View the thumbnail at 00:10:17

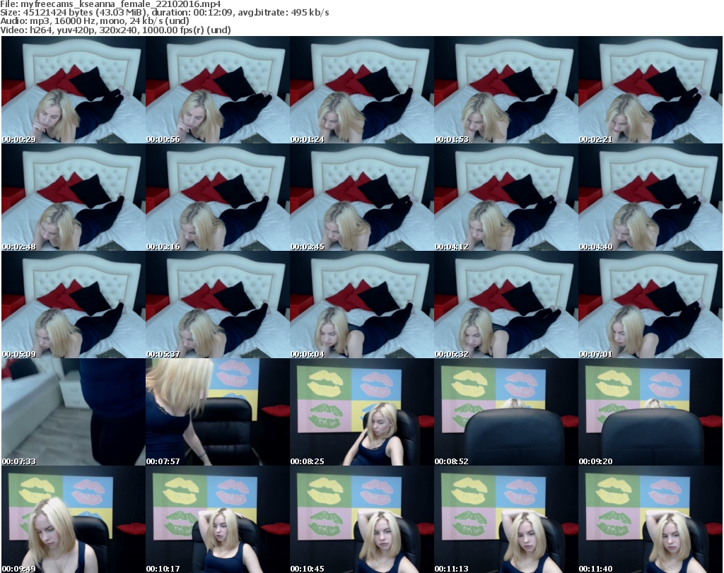[x=218, y=519]
